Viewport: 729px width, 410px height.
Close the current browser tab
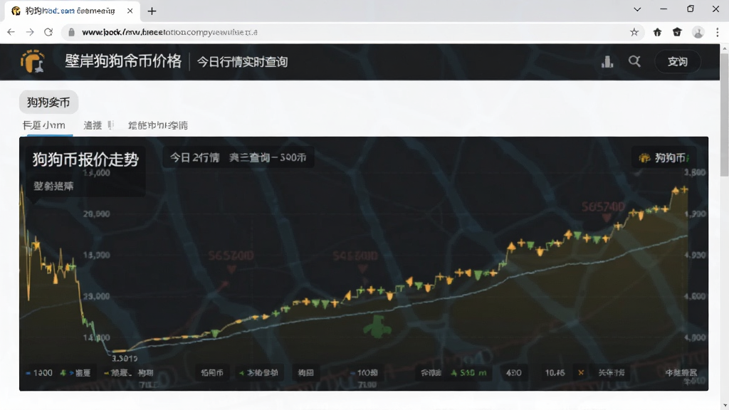tap(130, 11)
